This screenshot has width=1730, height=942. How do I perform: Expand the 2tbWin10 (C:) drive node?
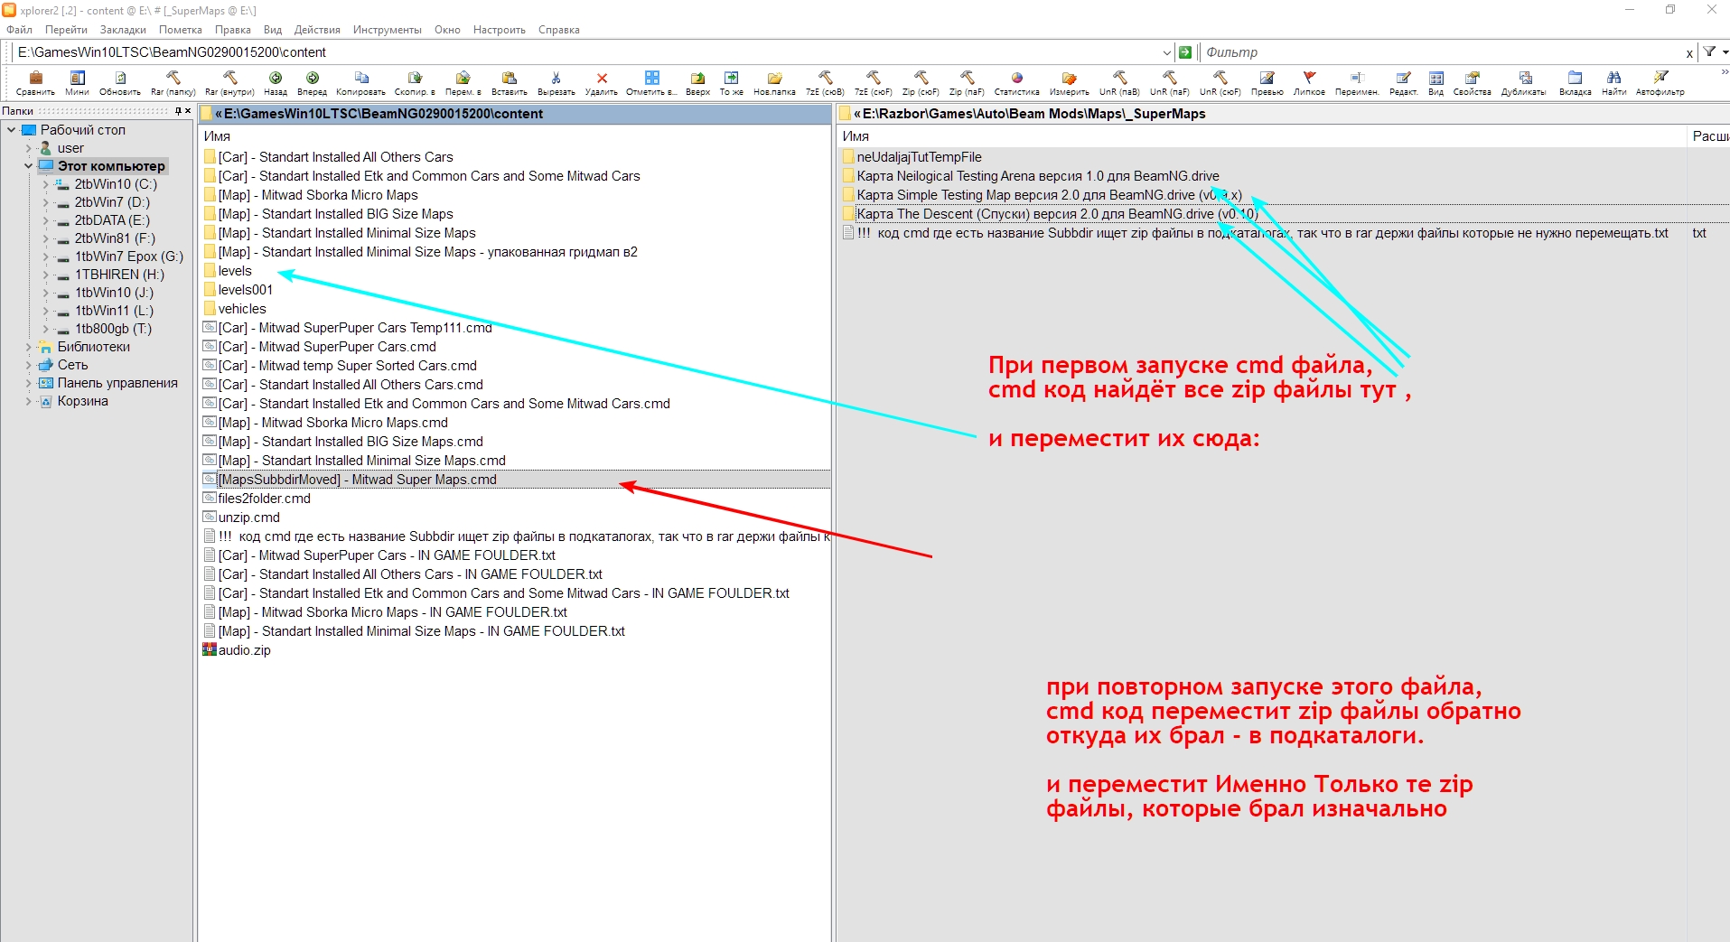tap(45, 184)
